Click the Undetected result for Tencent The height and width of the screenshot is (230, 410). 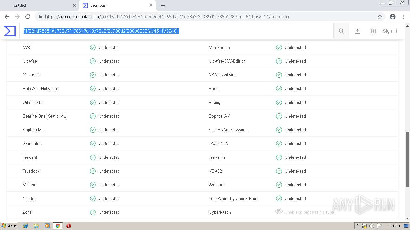(x=109, y=157)
